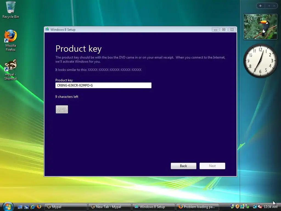
Task: Click the Next button
Action: [x=212, y=166]
